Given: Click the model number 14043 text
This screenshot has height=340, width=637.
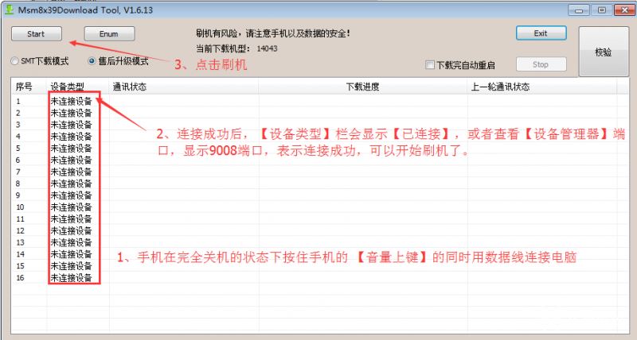Looking at the screenshot, I should [x=267, y=48].
